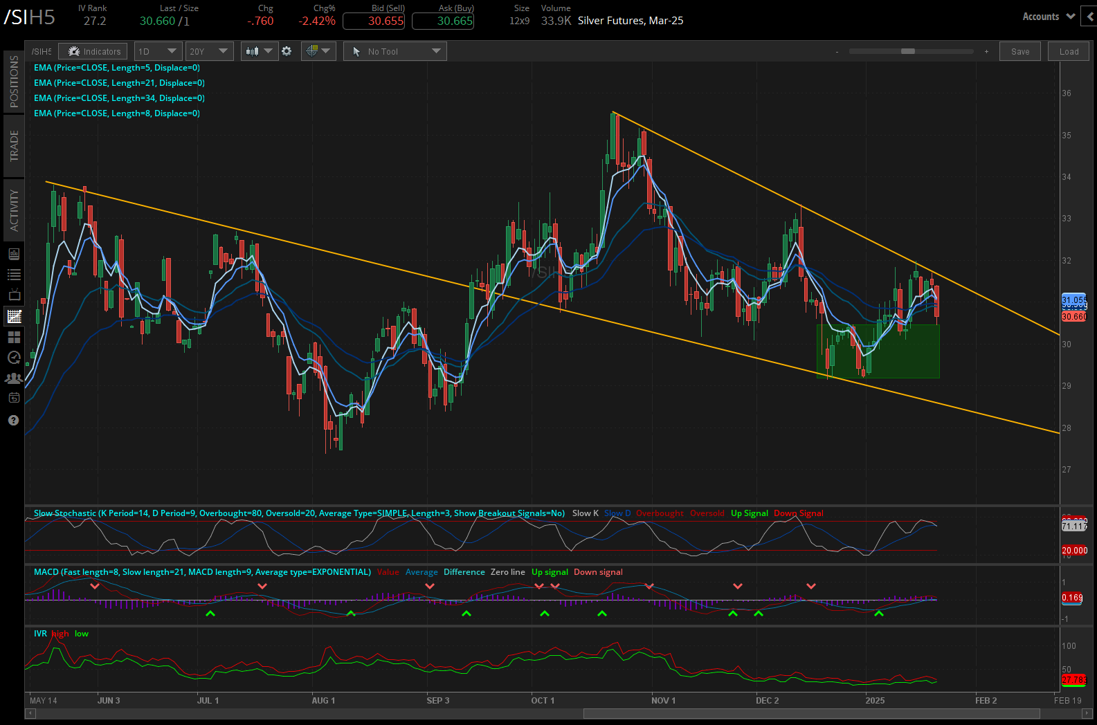Click the EMA Length=34 study label
This screenshot has width=1097, height=725.
[119, 98]
